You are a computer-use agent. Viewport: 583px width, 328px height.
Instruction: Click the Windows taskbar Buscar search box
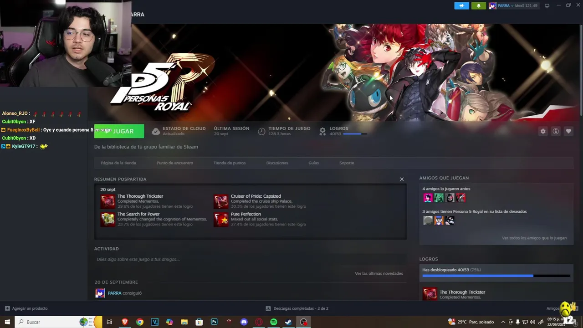[x=59, y=322]
